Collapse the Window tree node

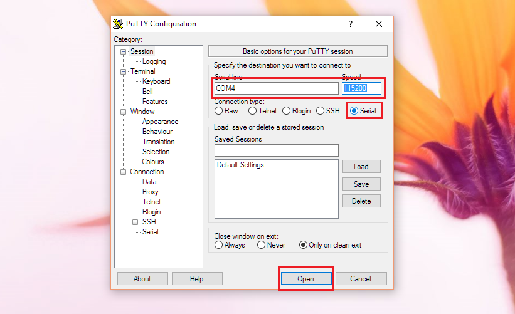point(123,112)
